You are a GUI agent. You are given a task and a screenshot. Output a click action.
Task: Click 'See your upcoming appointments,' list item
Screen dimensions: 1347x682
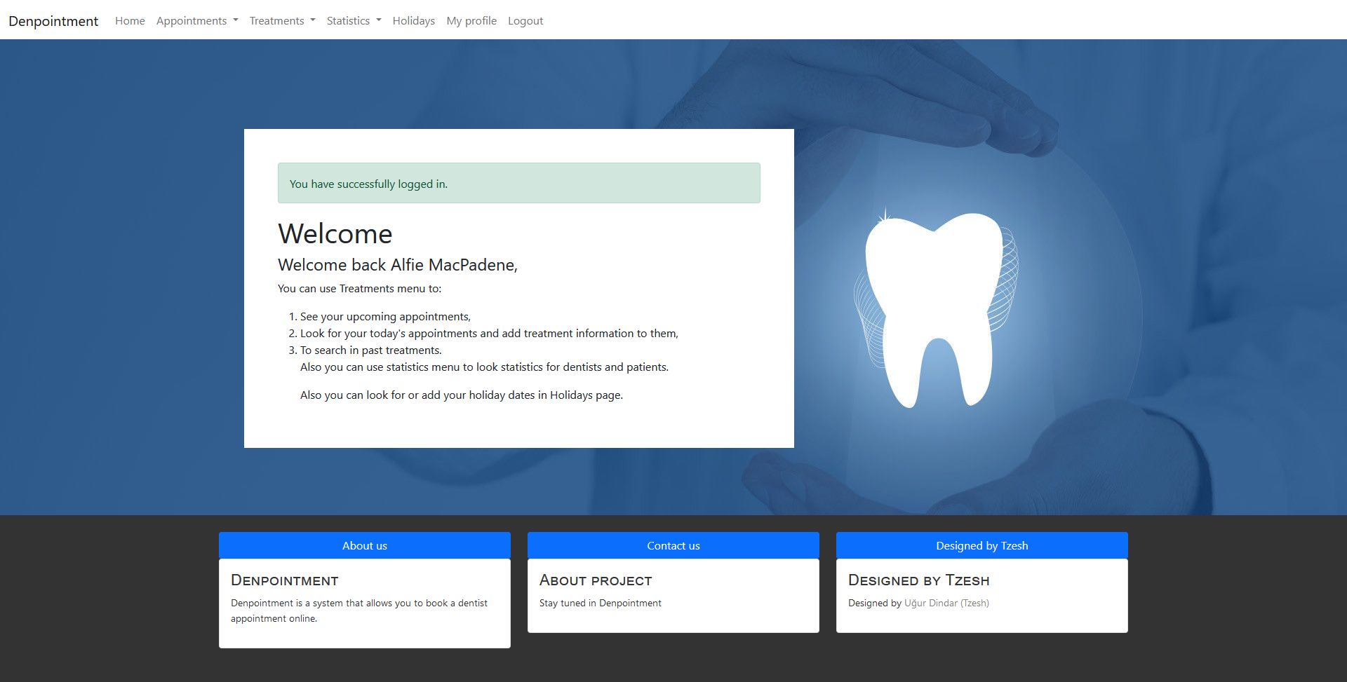(385, 317)
